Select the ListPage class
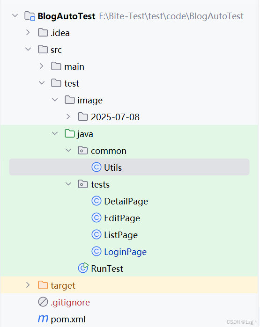 (x=121, y=235)
